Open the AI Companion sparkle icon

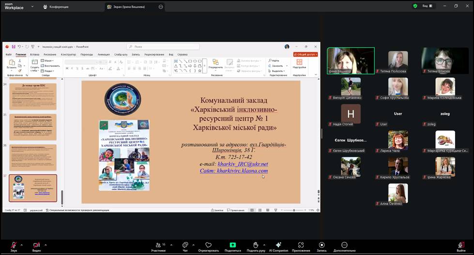[x=278, y=245]
